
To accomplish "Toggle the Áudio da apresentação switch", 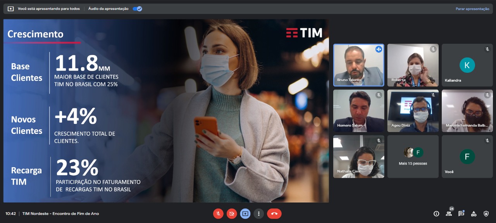I will (137, 9).
